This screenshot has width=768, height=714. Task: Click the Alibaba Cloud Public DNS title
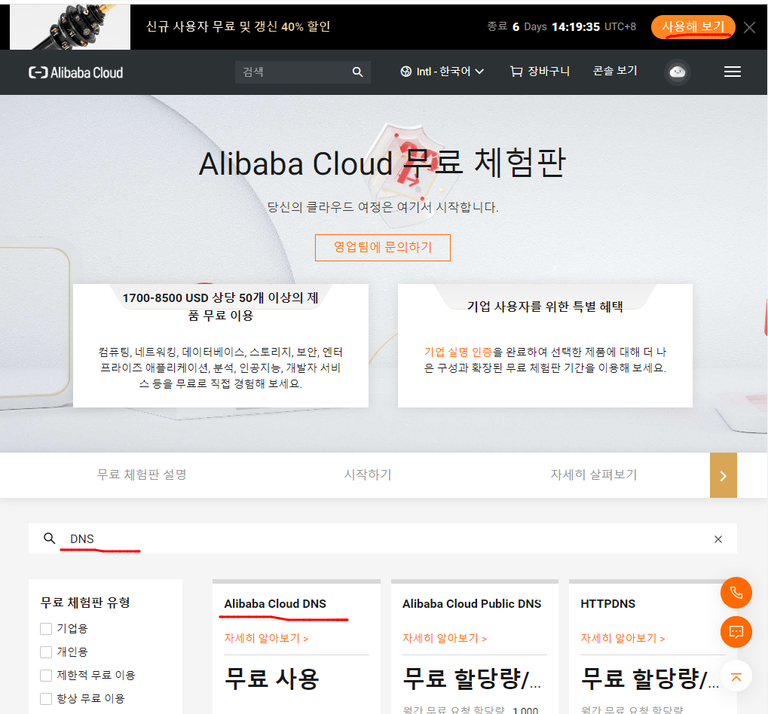point(472,604)
